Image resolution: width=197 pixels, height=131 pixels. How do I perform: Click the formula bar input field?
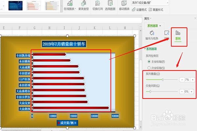tap(71, 20)
